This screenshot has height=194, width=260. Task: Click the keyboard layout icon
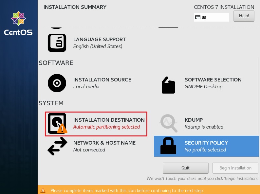point(198,17)
